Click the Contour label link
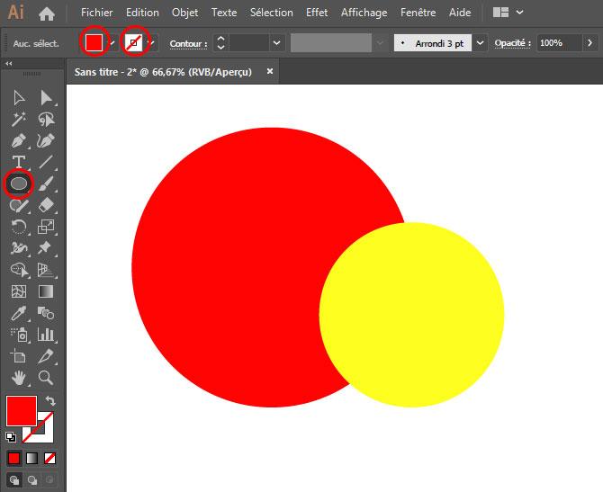The width and height of the screenshot is (603, 492). click(185, 43)
